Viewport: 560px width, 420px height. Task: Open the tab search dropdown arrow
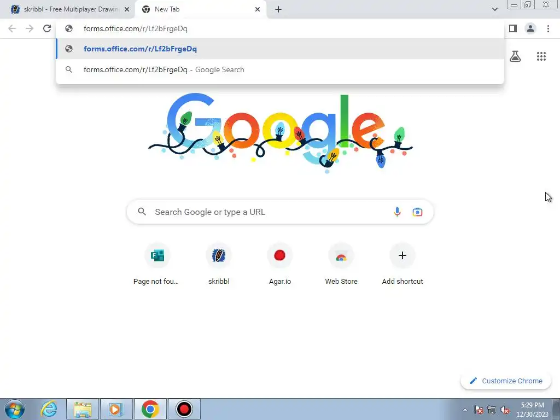pos(494,9)
